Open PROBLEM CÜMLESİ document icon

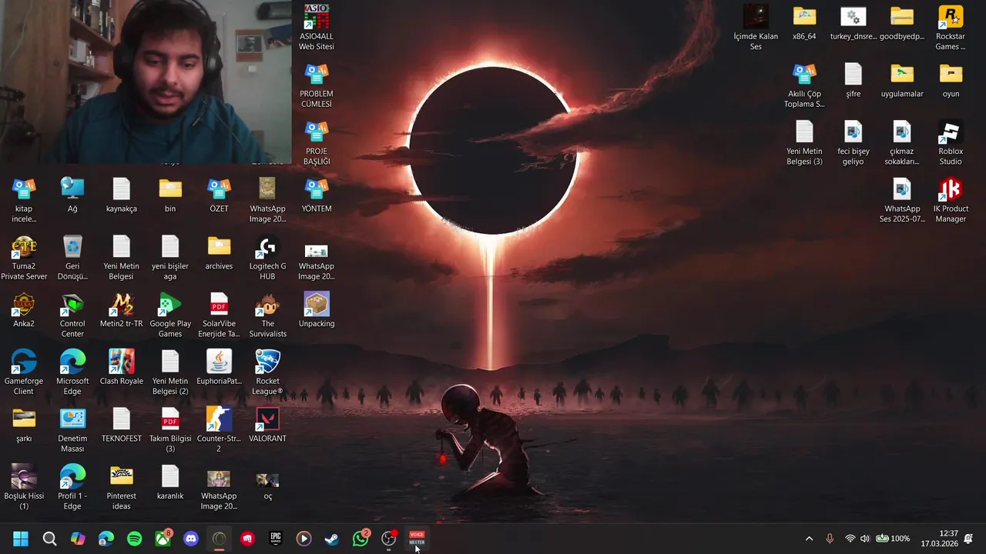[317, 85]
